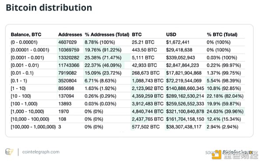
Task: Click the 4,840,744 BTC cell
Action: (148, 112)
